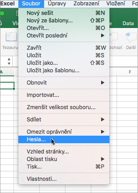Select Zmenšit velikost souboru…
This screenshot has width=138, height=193.
click(x=64, y=107)
